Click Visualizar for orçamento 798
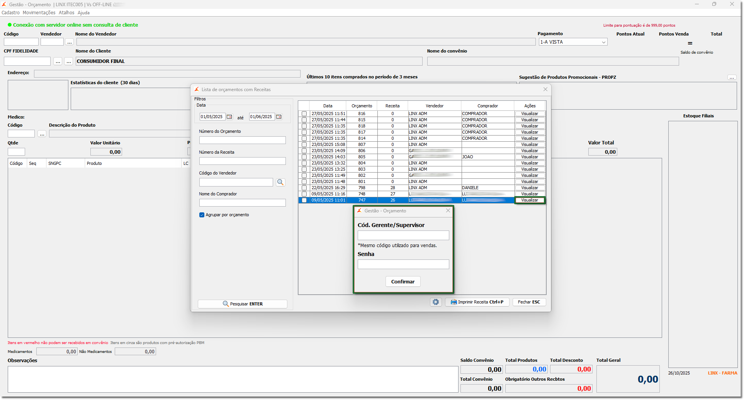 [x=530, y=188]
